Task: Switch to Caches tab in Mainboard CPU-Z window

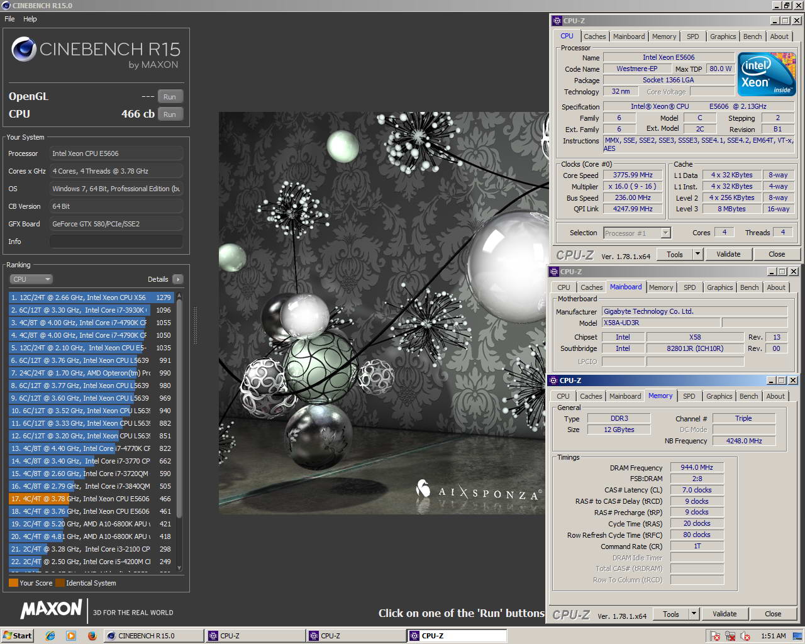Action: point(592,287)
